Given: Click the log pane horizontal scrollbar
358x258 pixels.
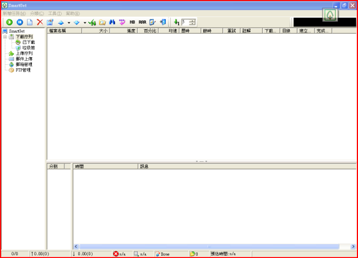Looking at the screenshot, I should pyautogui.click(x=209, y=246).
